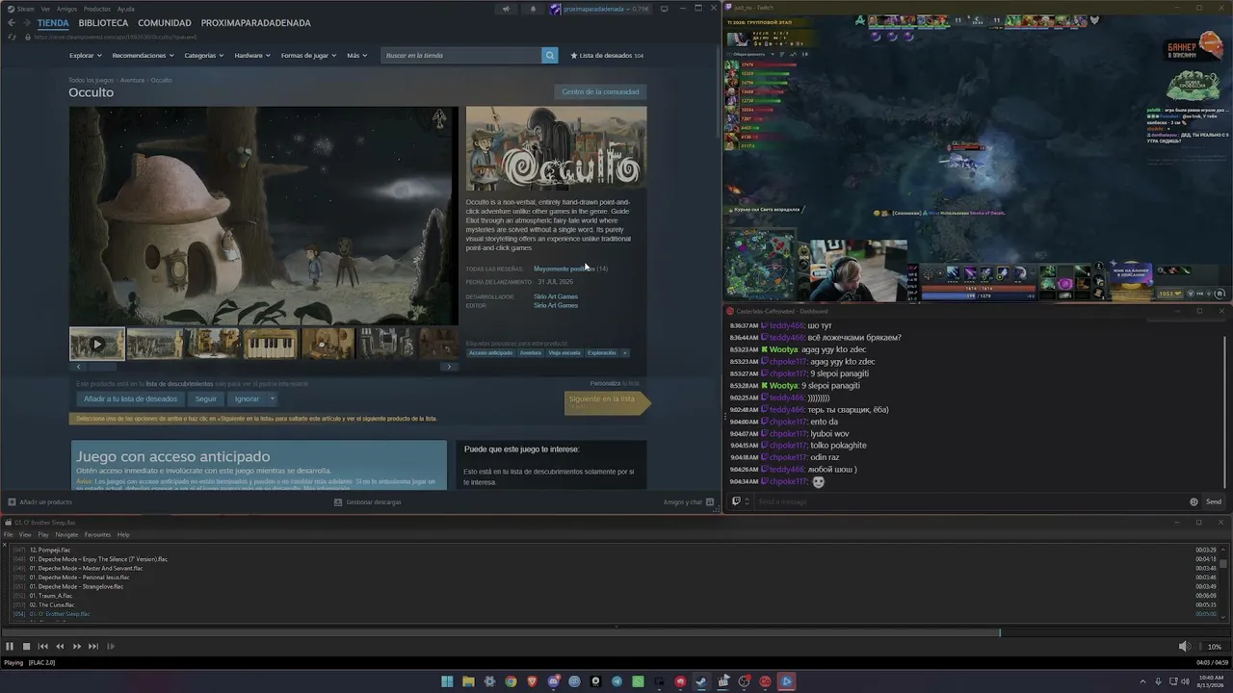This screenshot has height=693, width=1233.
Task: Expand the Explorar dropdown
Action: click(x=86, y=56)
